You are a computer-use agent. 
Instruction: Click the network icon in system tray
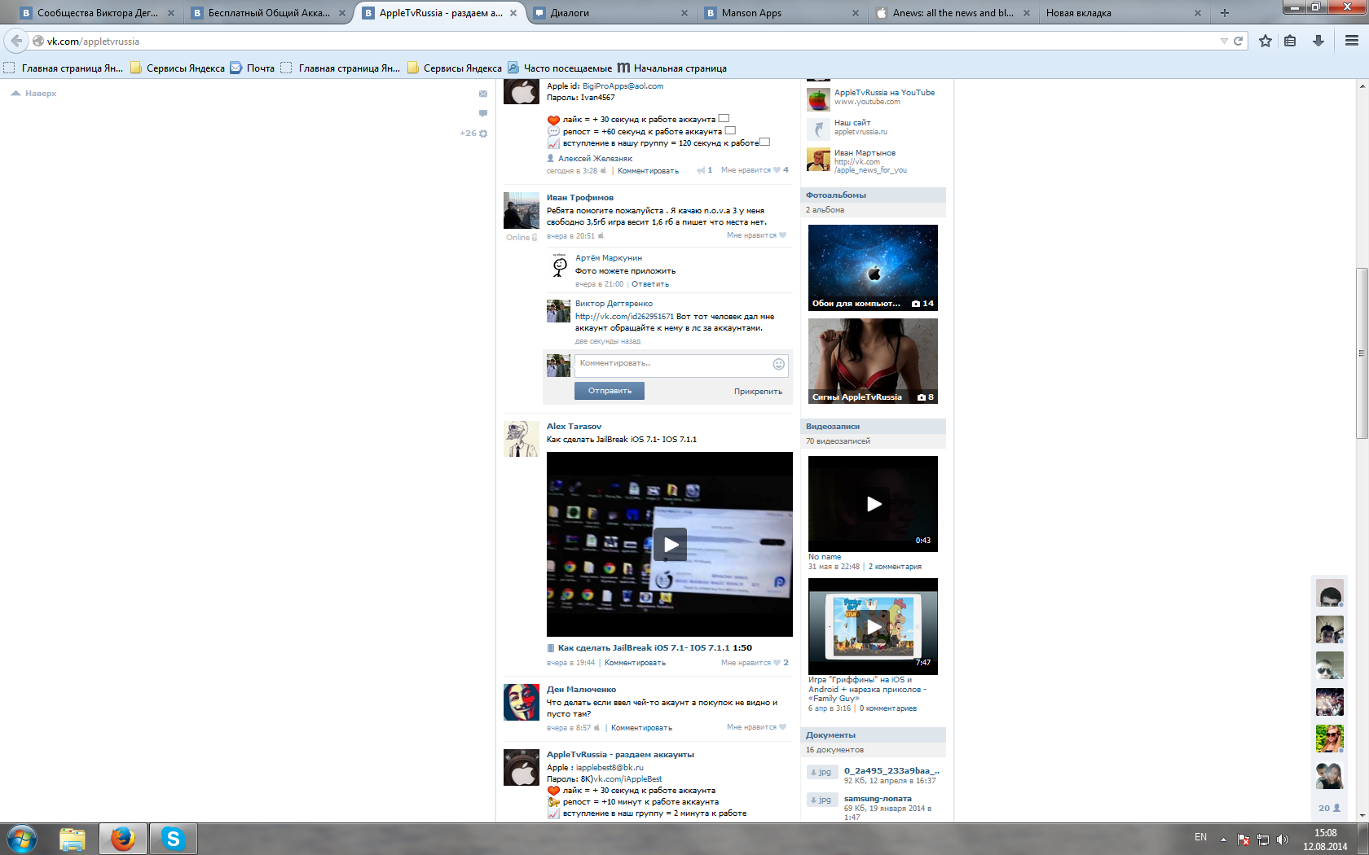pyautogui.click(x=1263, y=839)
